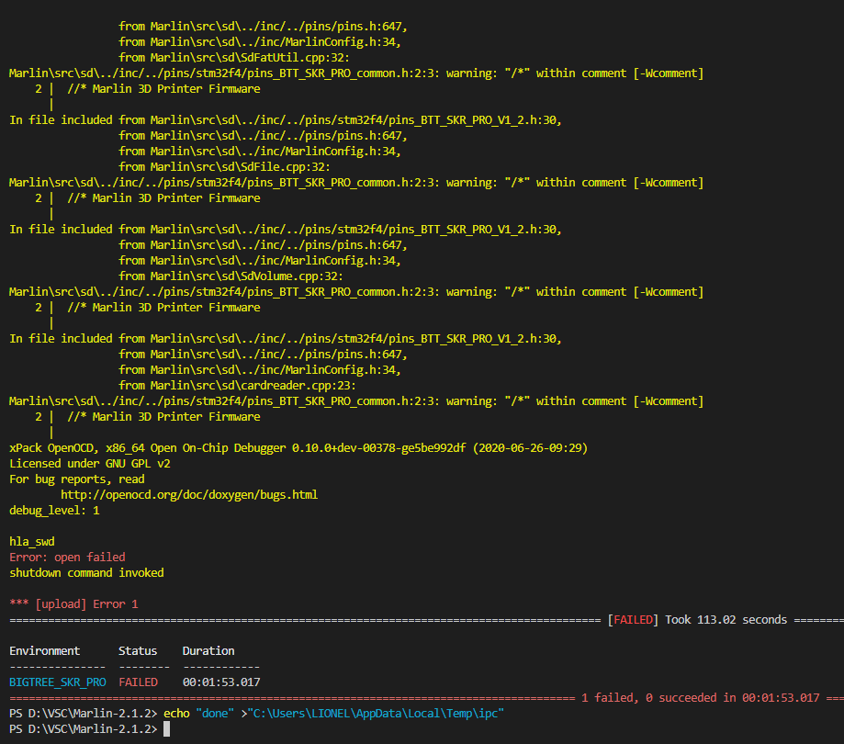Click the BIGTREE_SKR_PRO environment name
This screenshot has width=844, height=744.
point(58,682)
